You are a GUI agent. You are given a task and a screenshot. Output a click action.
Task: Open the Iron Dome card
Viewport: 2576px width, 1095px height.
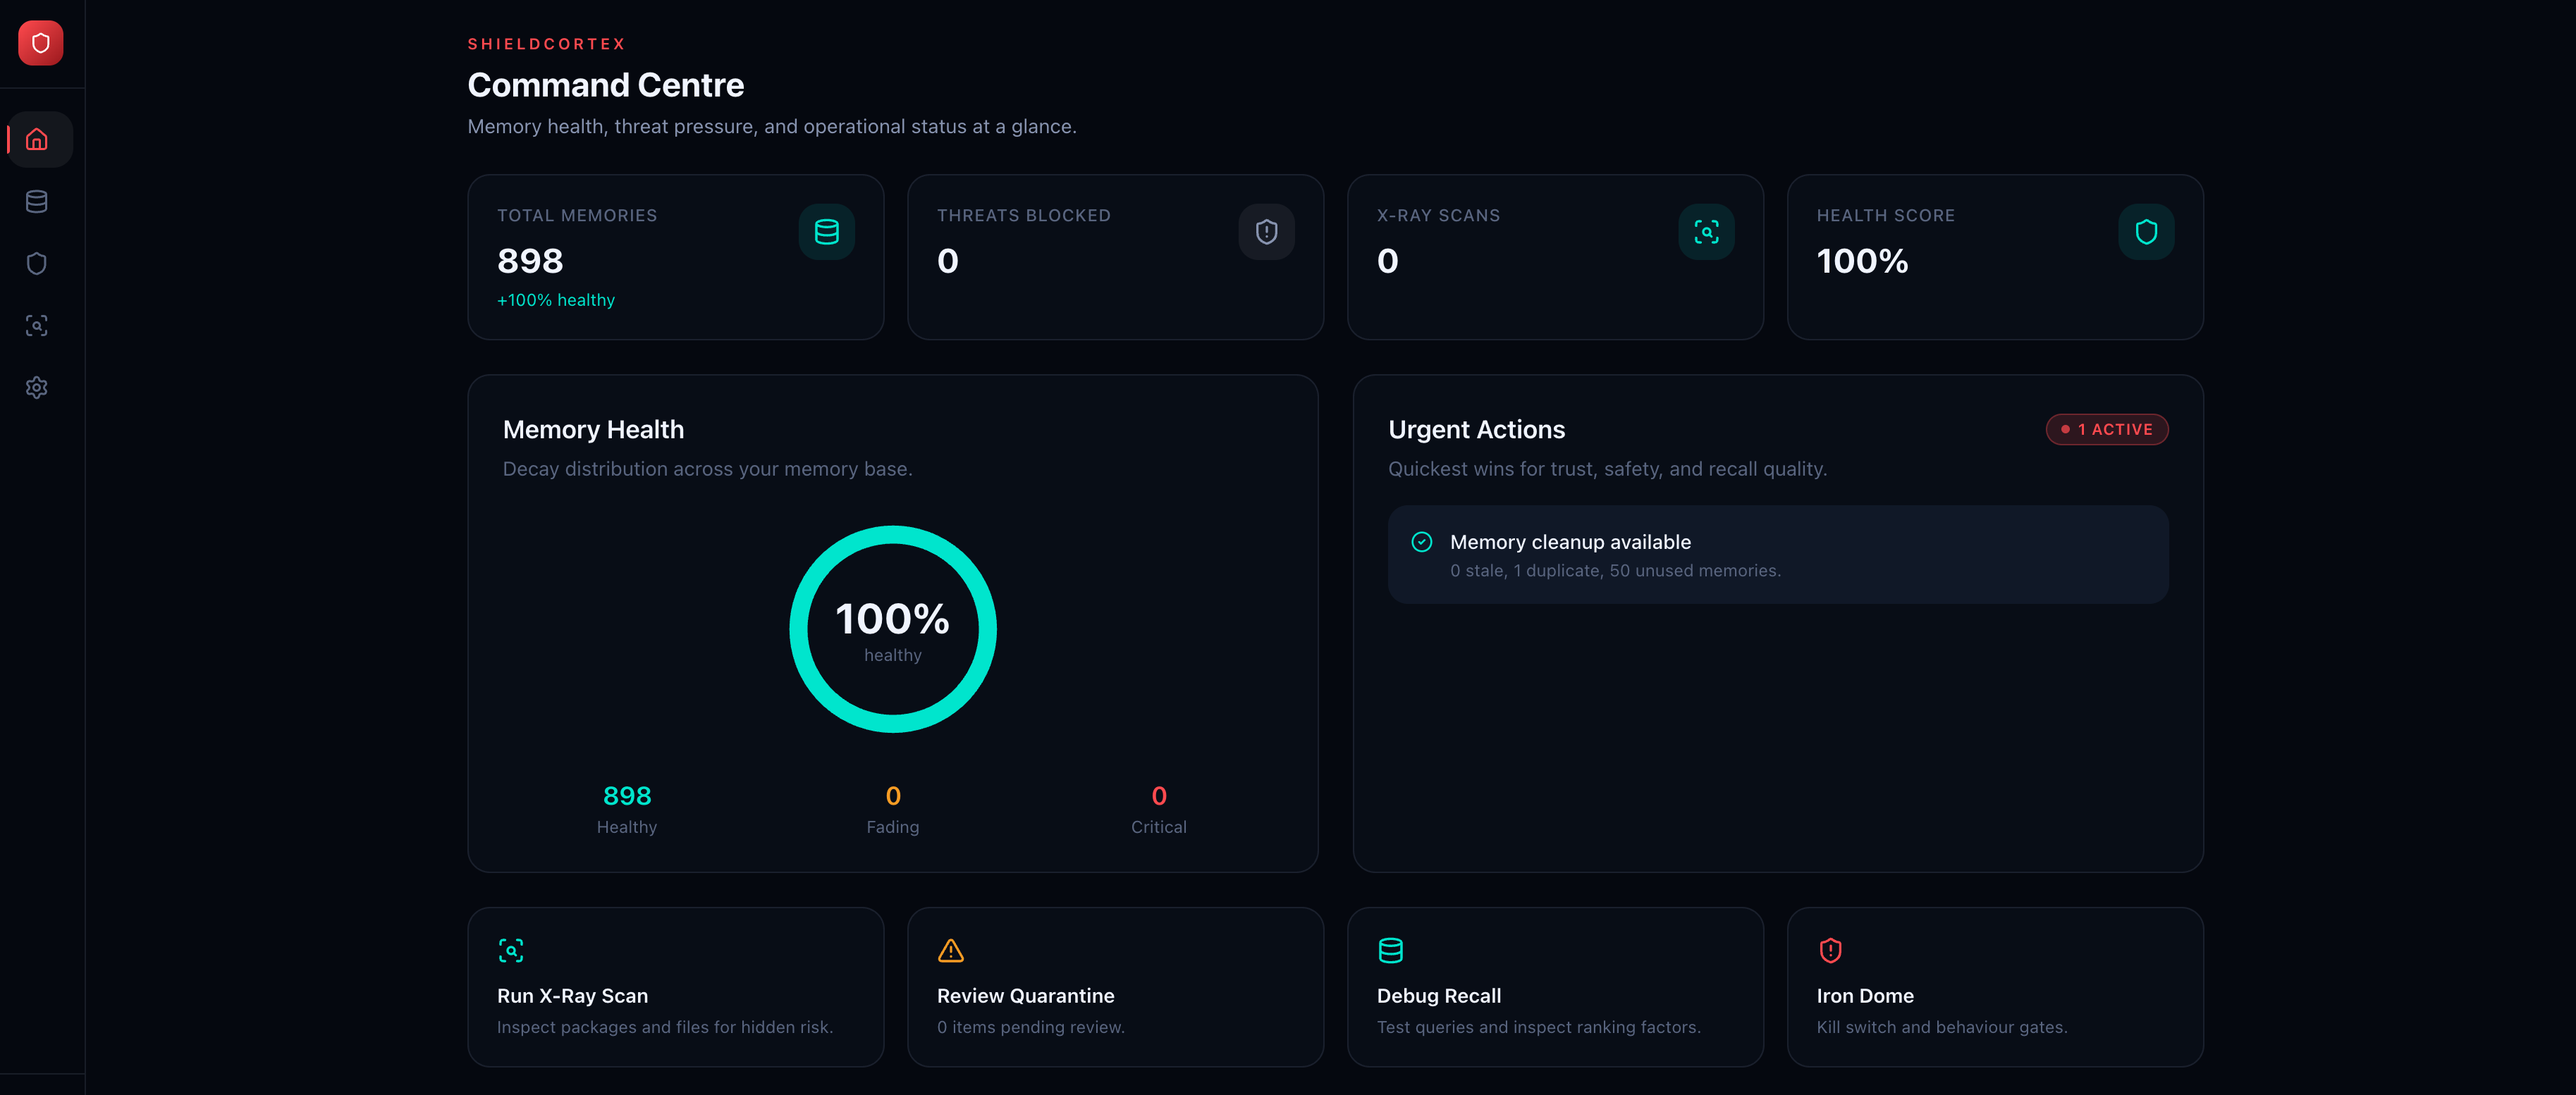click(1995, 987)
